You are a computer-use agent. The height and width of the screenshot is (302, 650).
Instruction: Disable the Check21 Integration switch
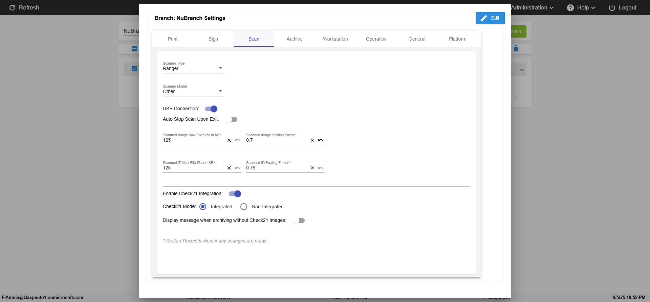[235, 194]
